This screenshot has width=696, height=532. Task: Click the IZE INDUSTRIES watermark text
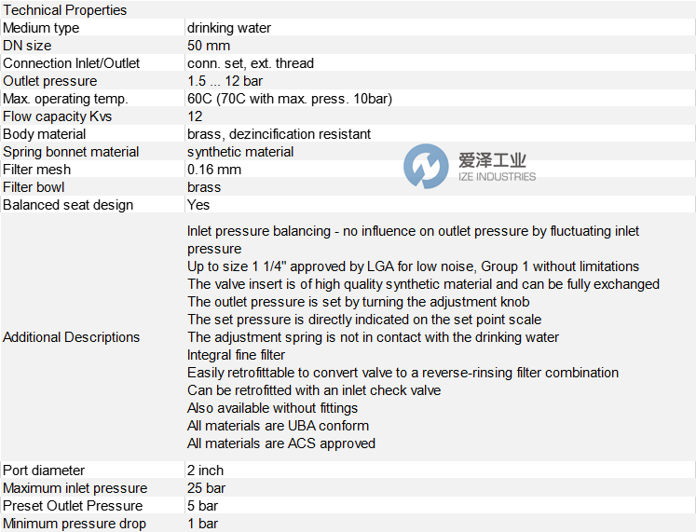[x=497, y=176]
